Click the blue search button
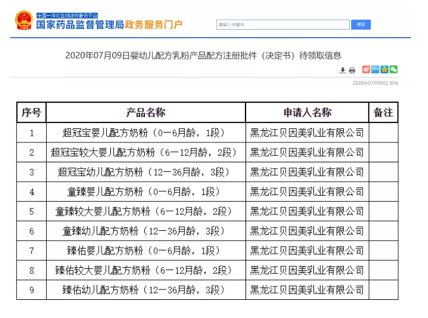The width and height of the screenshot is (428, 318). (361, 25)
